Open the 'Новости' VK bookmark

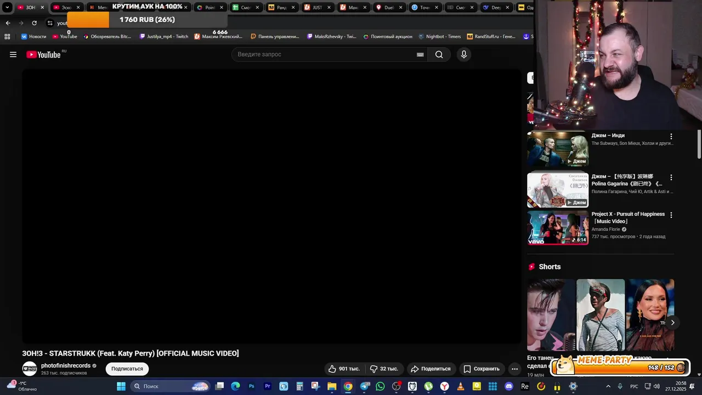click(33, 37)
